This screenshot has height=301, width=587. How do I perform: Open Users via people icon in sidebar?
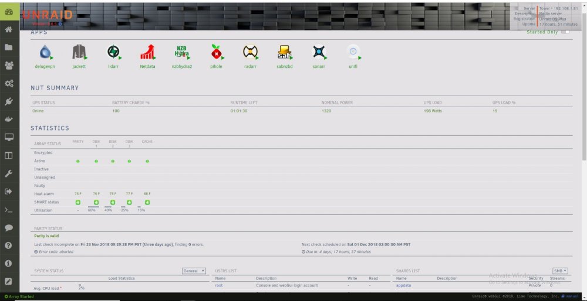pos(9,66)
